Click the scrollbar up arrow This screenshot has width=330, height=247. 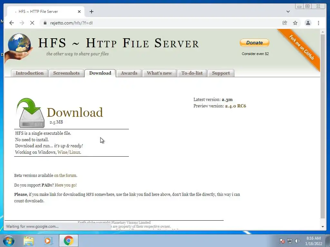tap(323, 32)
